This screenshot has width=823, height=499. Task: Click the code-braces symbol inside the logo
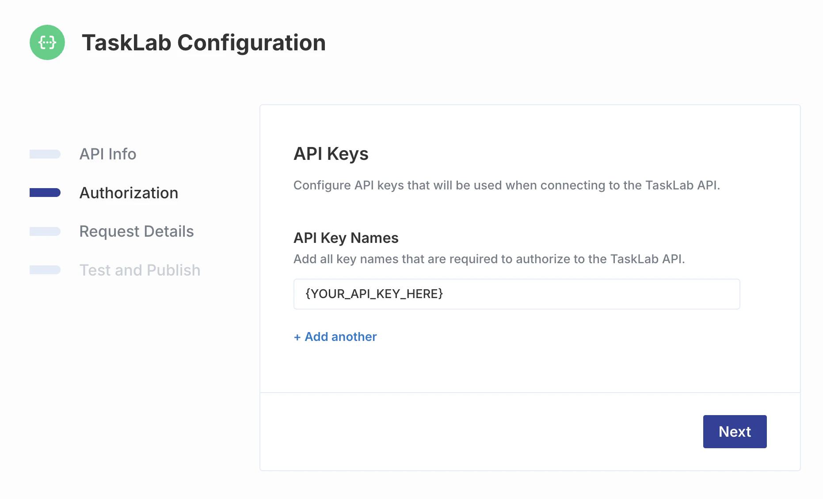[x=47, y=42]
